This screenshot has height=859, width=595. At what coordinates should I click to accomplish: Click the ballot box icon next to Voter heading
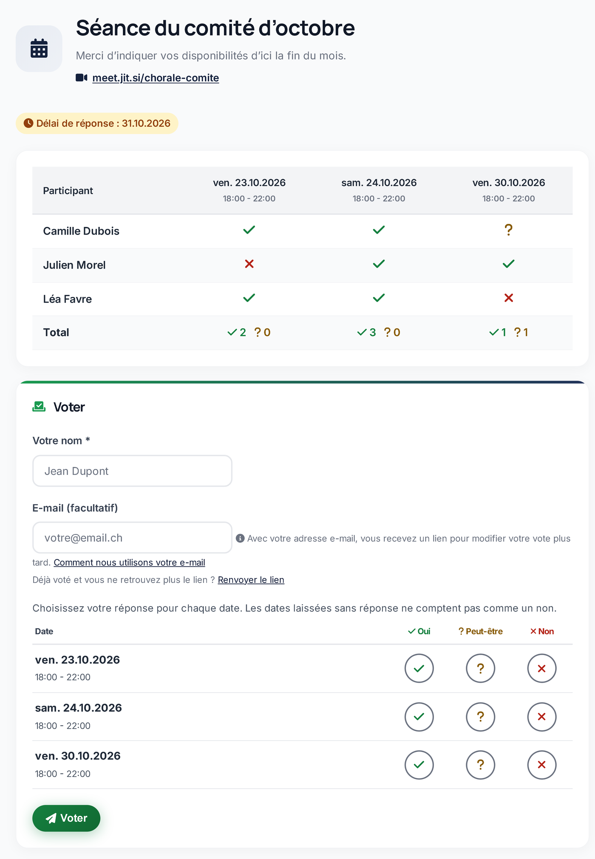point(39,407)
